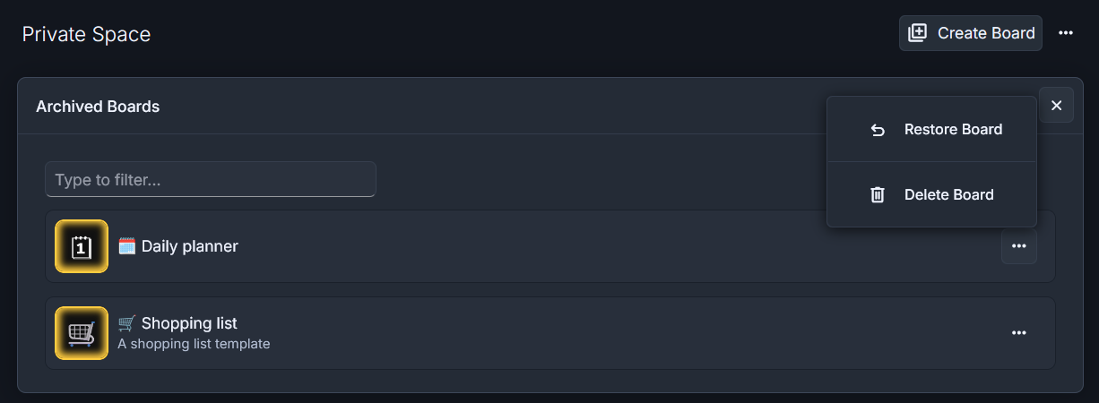Select Restore Board from the menu
The image size is (1099, 403).
coord(931,129)
